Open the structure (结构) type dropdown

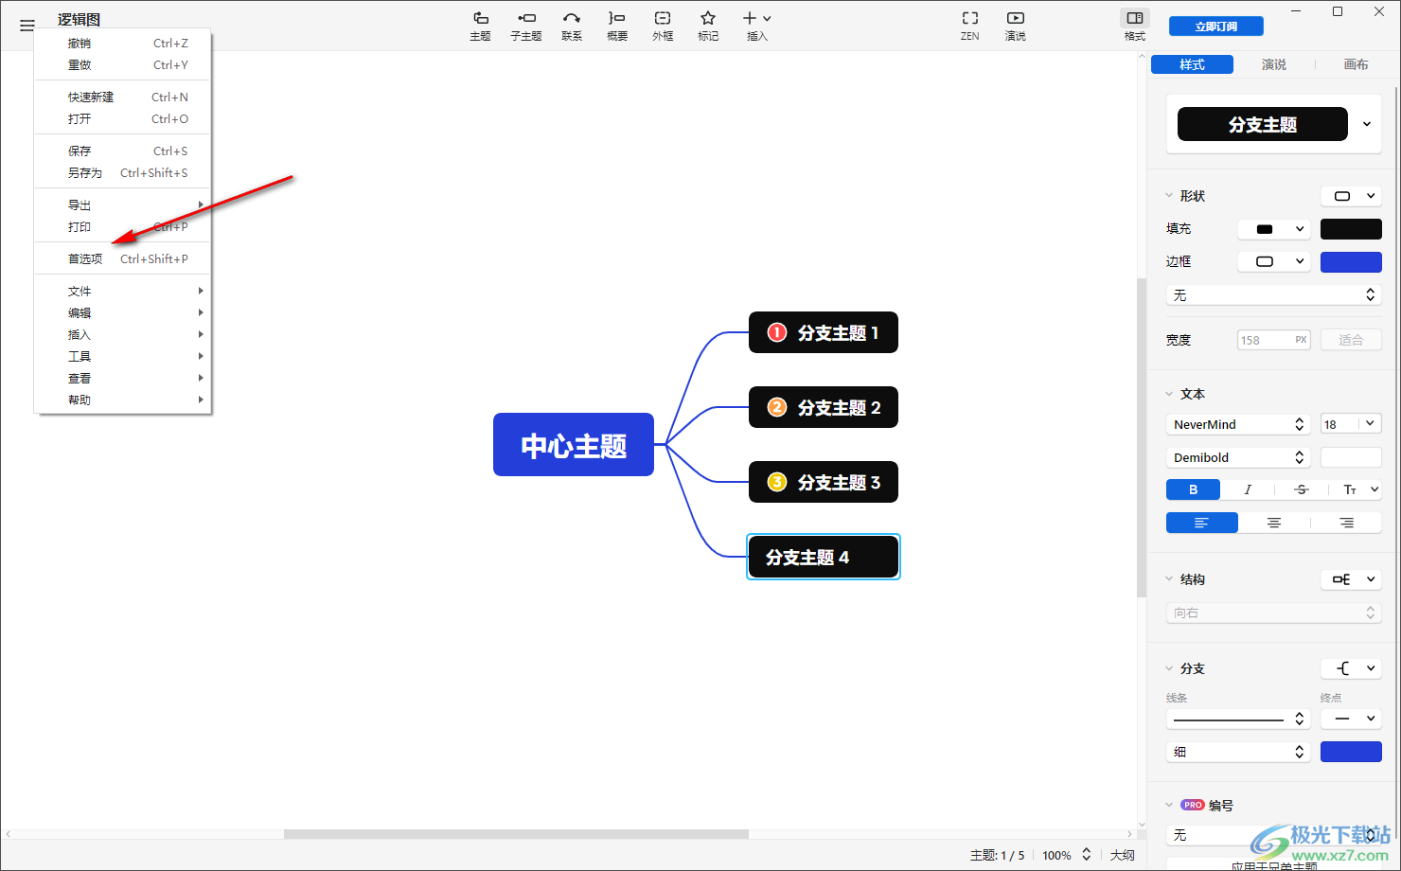point(1352,579)
